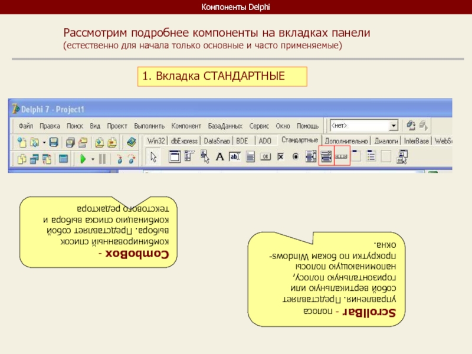Pause the program with the pause icon
Image resolution: width=472 pixels, height=354 pixels.
pos(102,159)
